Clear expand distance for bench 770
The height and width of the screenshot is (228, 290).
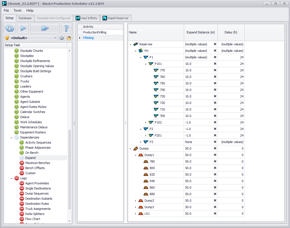coord(215,70)
